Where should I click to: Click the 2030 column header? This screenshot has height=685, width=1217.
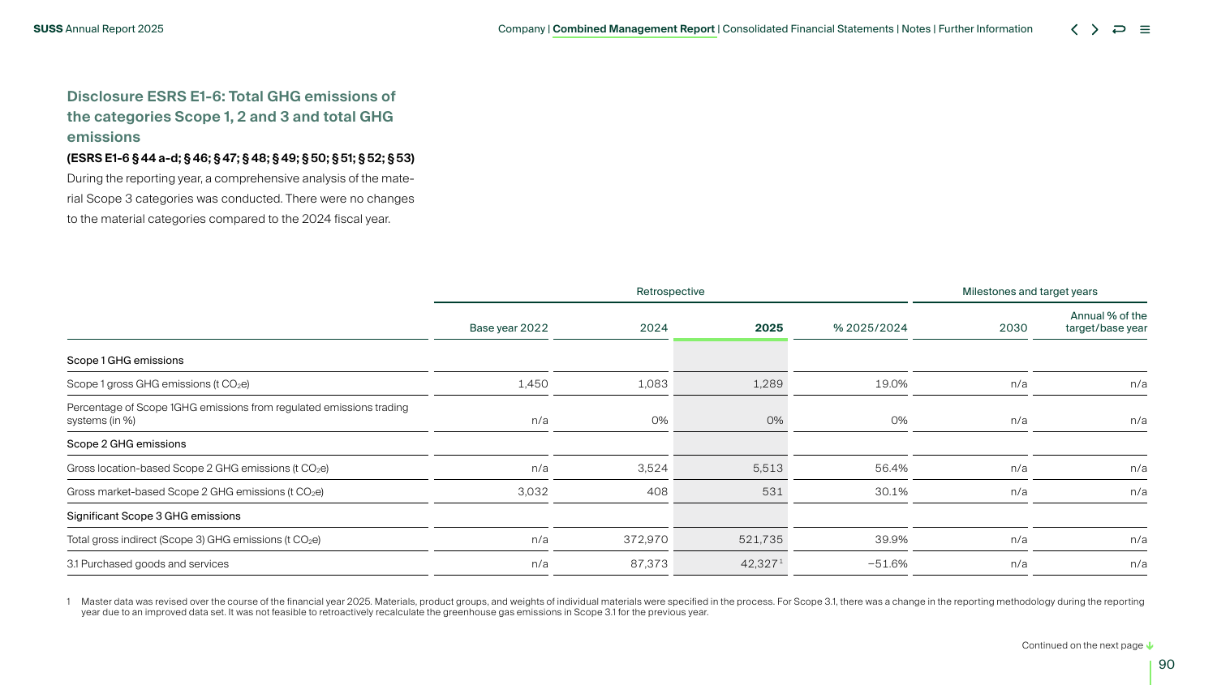pyautogui.click(x=1013, y=328)
